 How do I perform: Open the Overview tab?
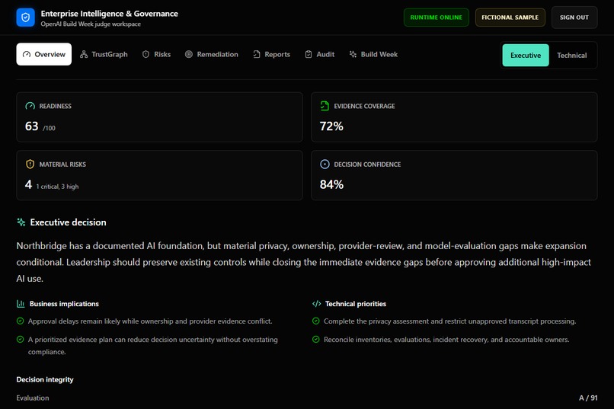pyautogui.click(x=44, y=54)
